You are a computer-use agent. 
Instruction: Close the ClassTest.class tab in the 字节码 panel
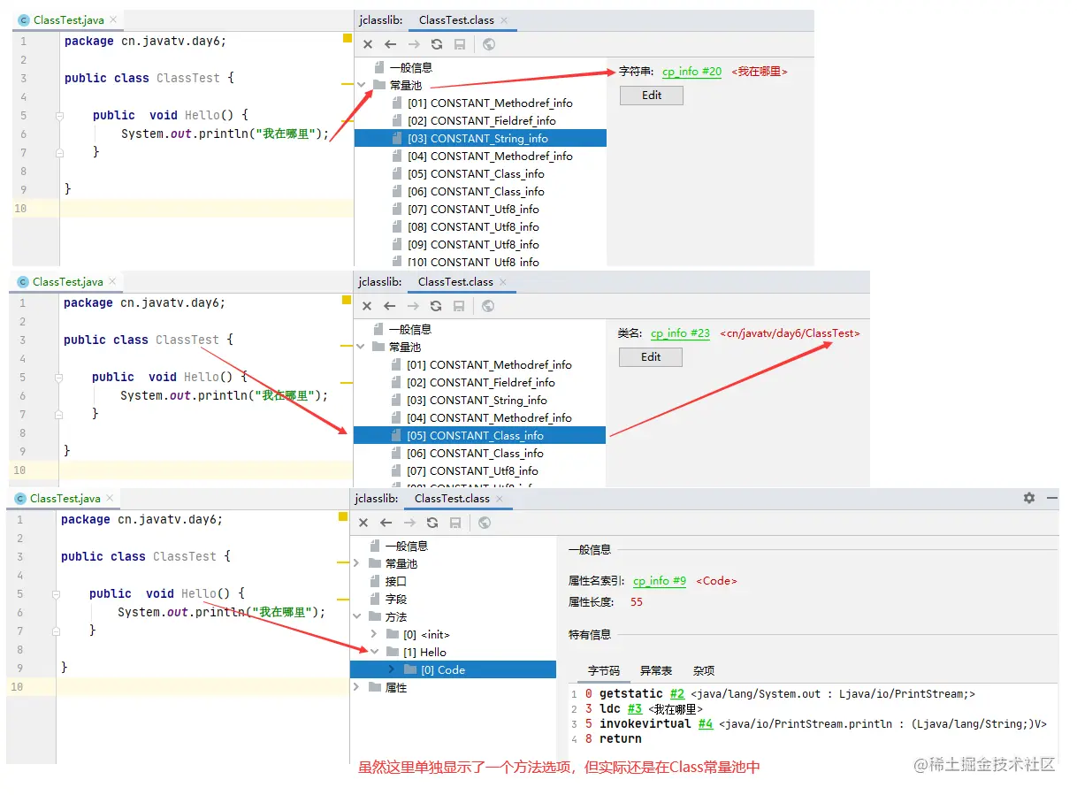[x=500, y=499]
